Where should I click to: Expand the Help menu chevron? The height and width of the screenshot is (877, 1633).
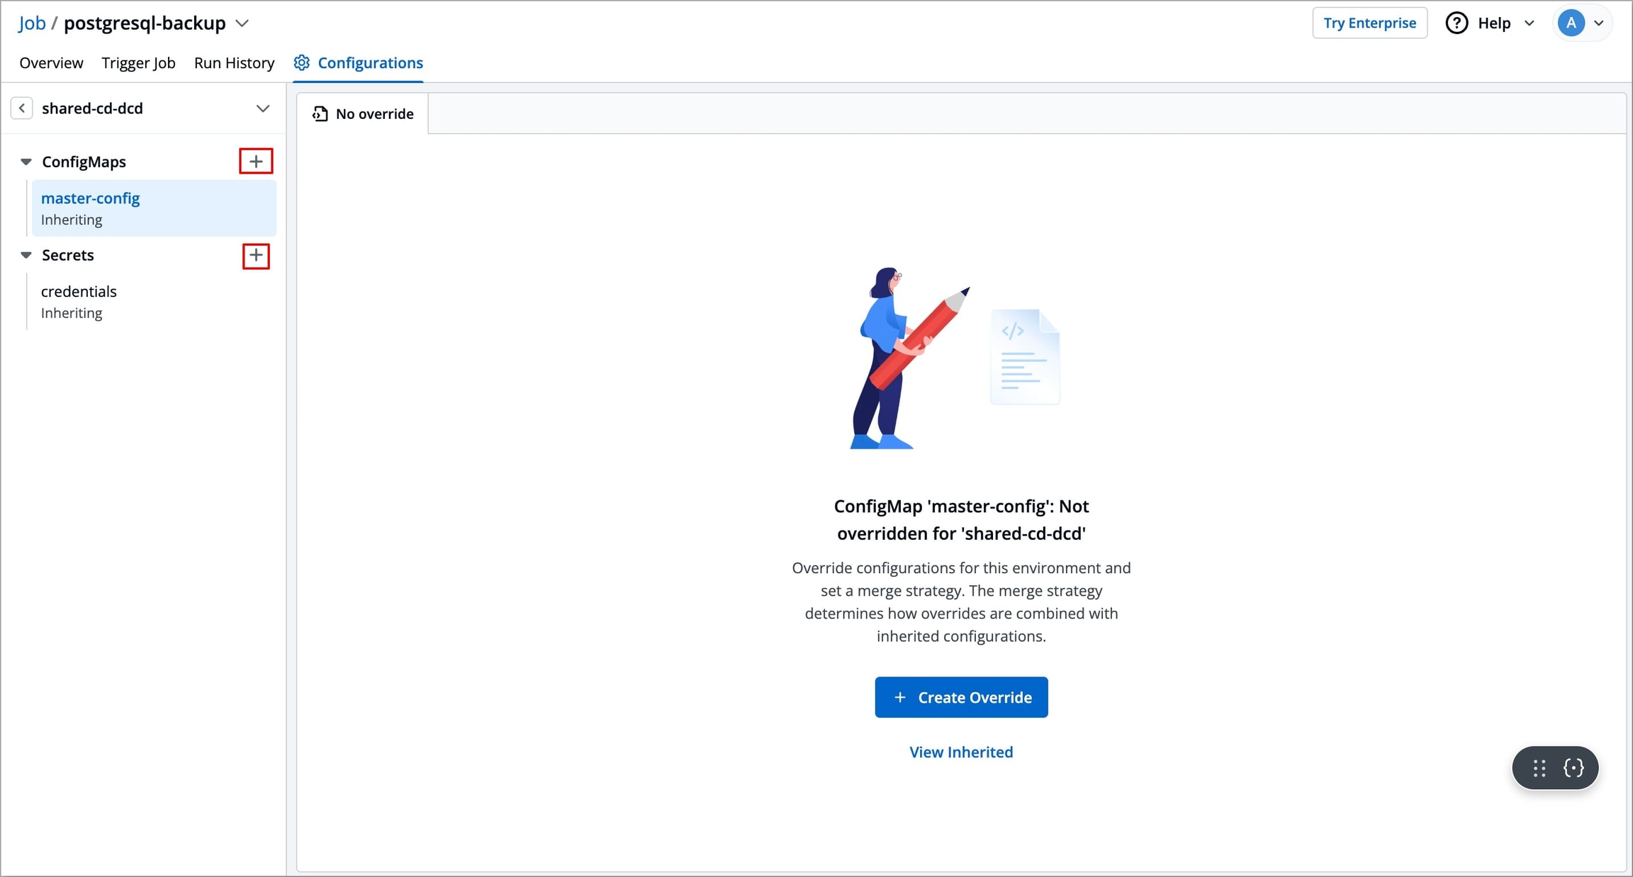[1530, 23]
